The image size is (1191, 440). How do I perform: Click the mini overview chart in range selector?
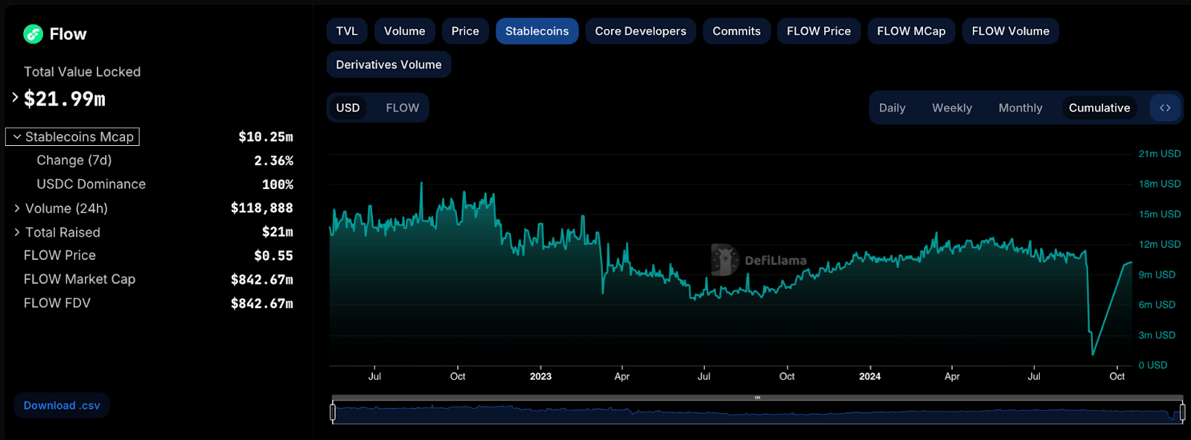tap(757, 412)
